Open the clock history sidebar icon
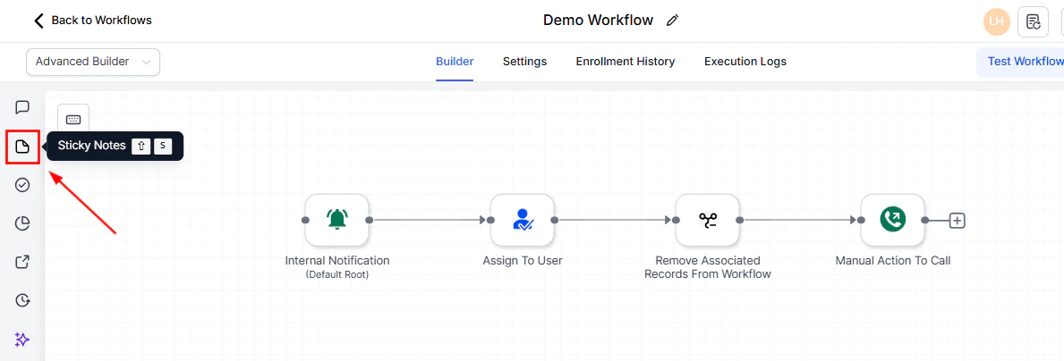The height and width of the screenshot is (361, 1064). coord(22,300)
